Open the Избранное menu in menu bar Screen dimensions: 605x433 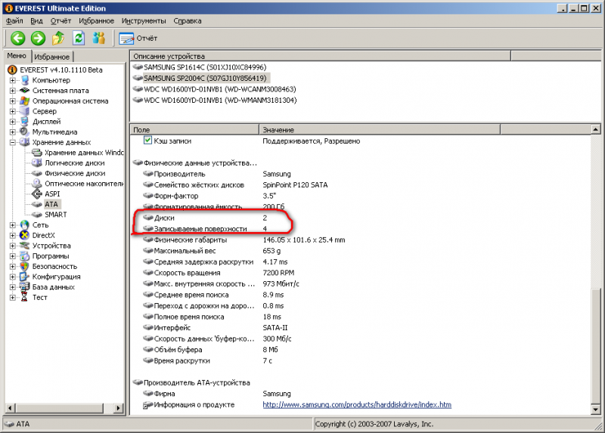(x=97, y=21)
